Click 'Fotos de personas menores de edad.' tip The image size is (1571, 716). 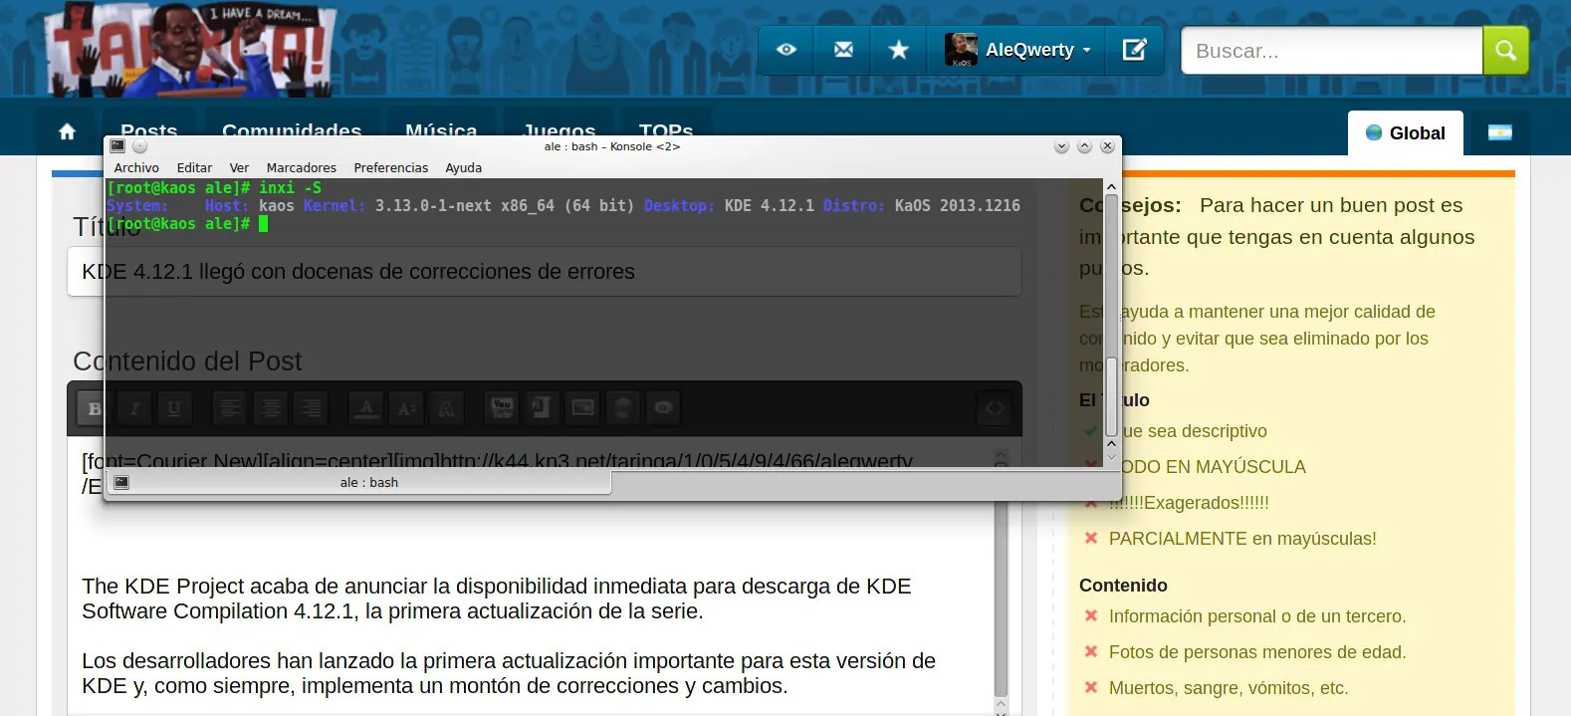[x=1257, y=652]
